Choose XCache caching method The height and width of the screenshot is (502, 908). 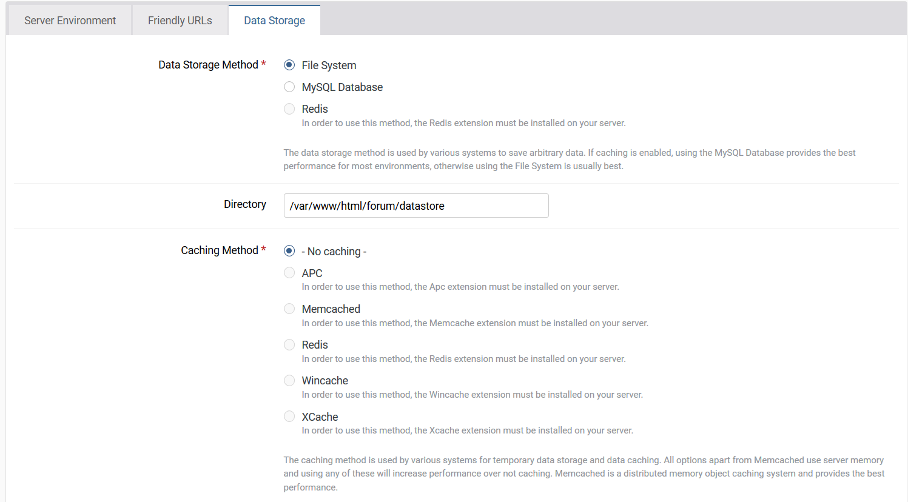click(289, 417)
